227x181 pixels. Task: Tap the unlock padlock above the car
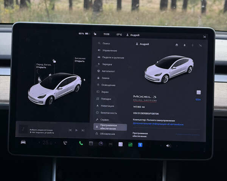54,61
